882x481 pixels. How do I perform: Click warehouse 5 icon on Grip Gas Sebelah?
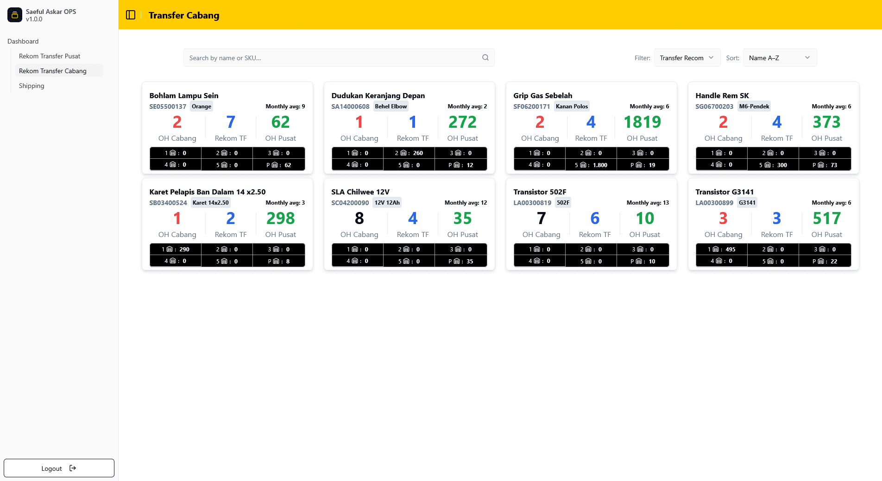pos(583,165)
